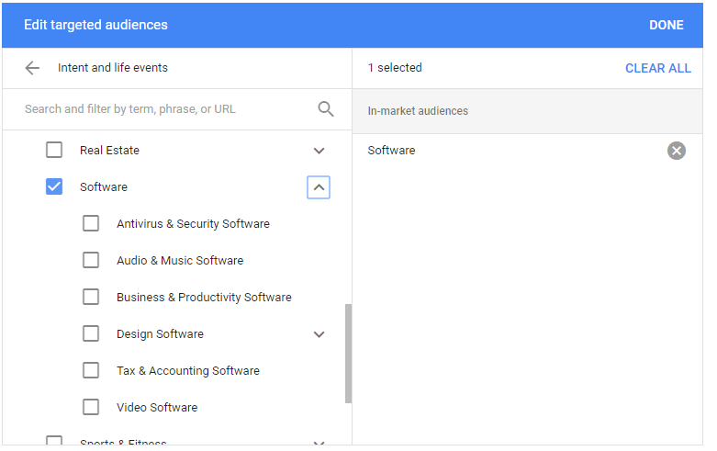The width and height of the screenshot is (717, 451).
Task: Remove Software using the X icon
Action: click(x=677, y=151)
